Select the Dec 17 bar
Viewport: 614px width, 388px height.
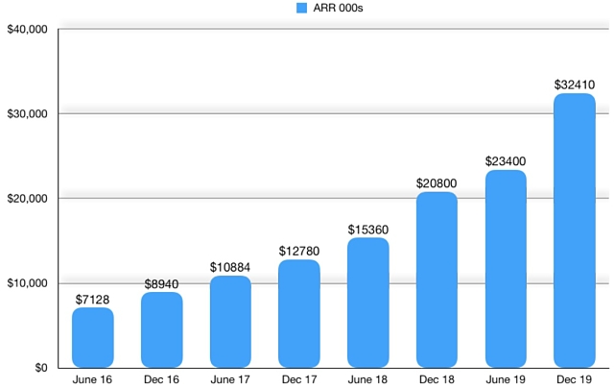point(299,313)
